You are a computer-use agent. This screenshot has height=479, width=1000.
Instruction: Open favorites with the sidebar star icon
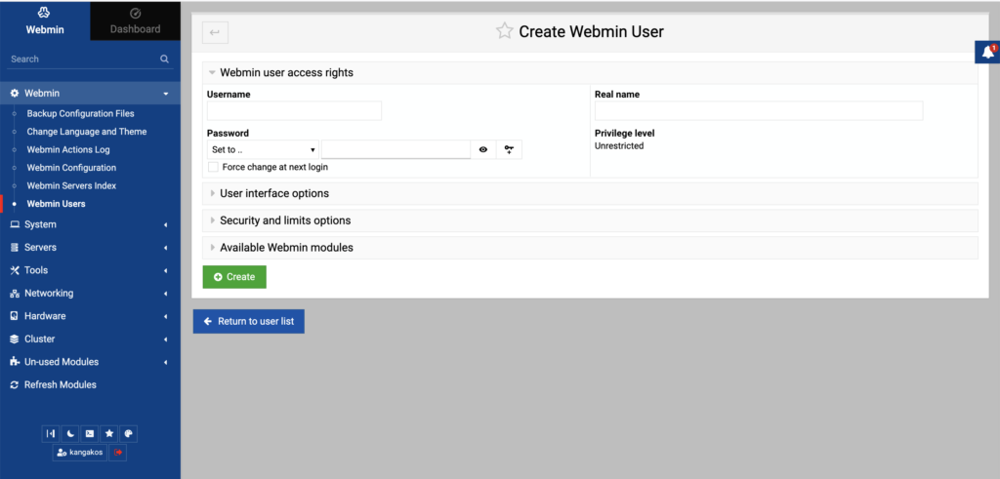pos(109,434)
